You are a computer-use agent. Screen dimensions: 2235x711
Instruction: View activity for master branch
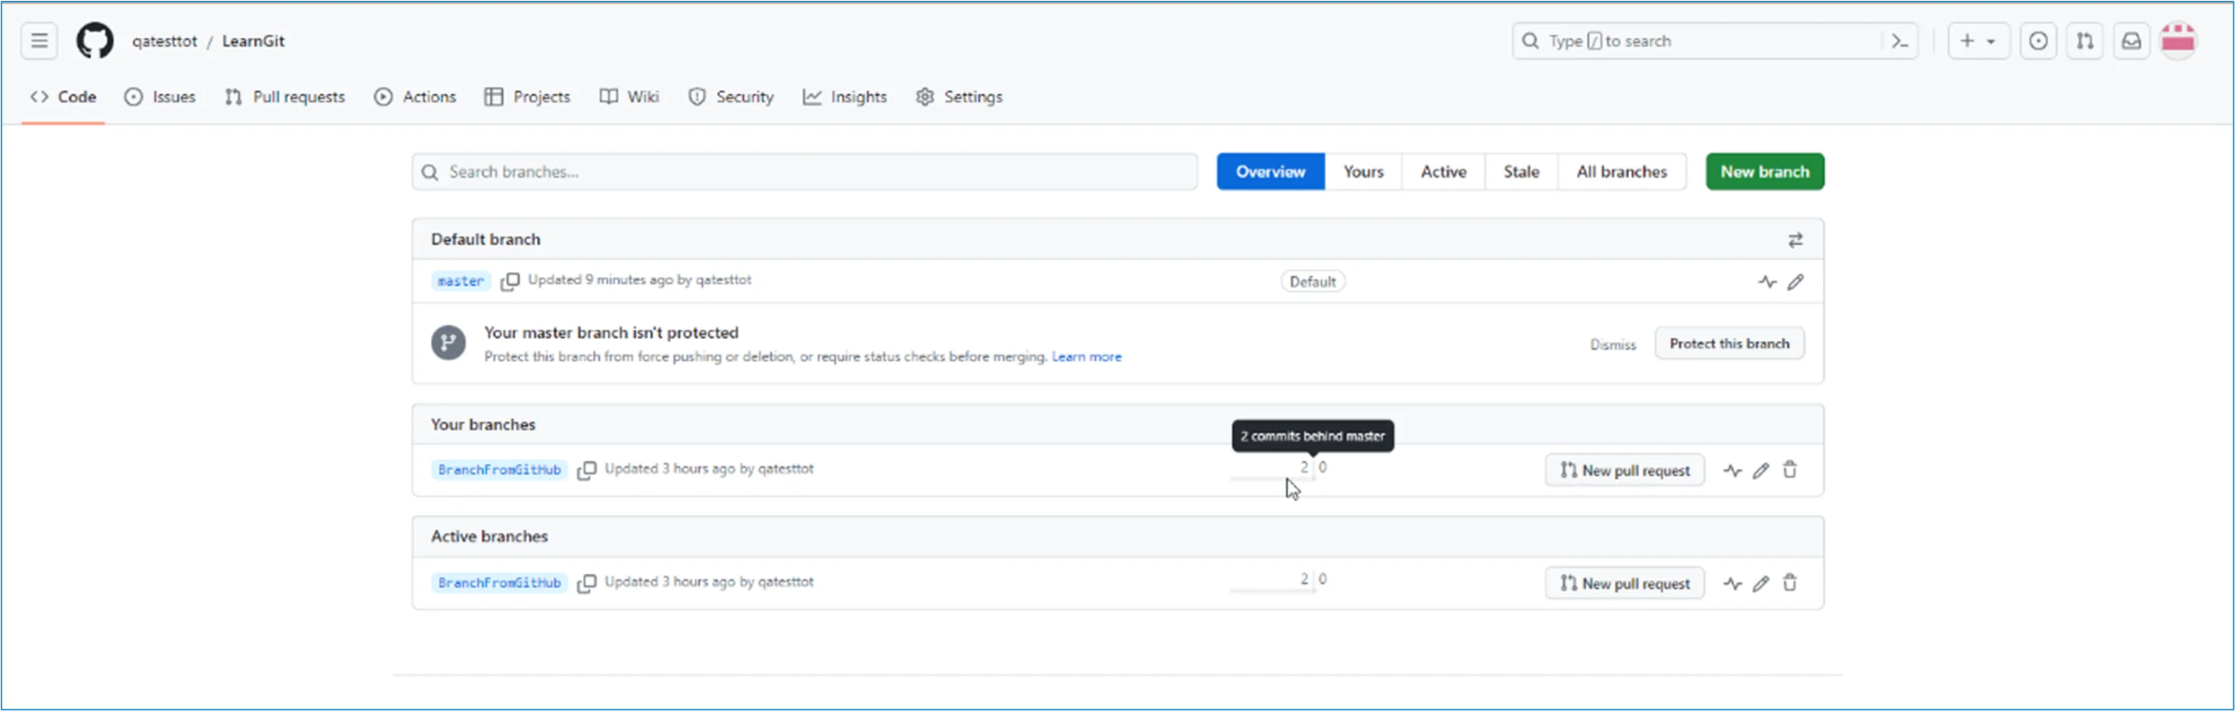click(1766, 282)
